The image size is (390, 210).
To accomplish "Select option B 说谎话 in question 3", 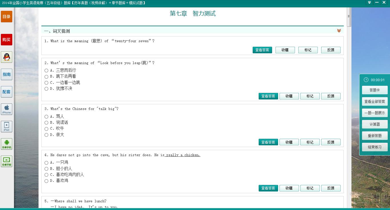I will point(46,123).
